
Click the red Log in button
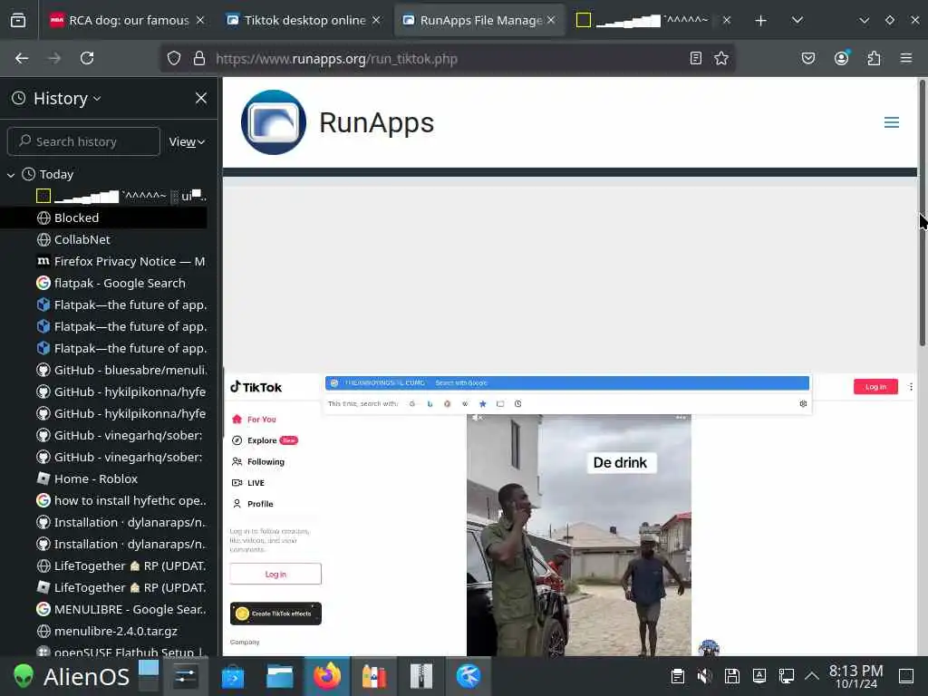point(875,386)
